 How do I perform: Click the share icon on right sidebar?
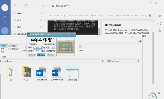point(160,24)
